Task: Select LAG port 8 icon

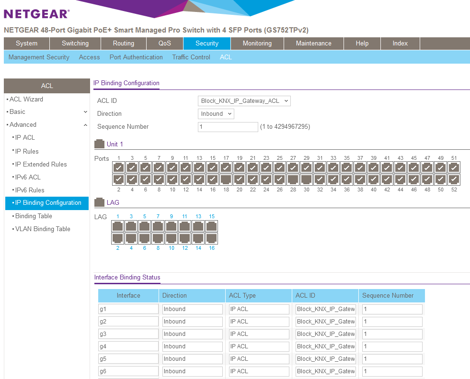Action: click(158, 239)
